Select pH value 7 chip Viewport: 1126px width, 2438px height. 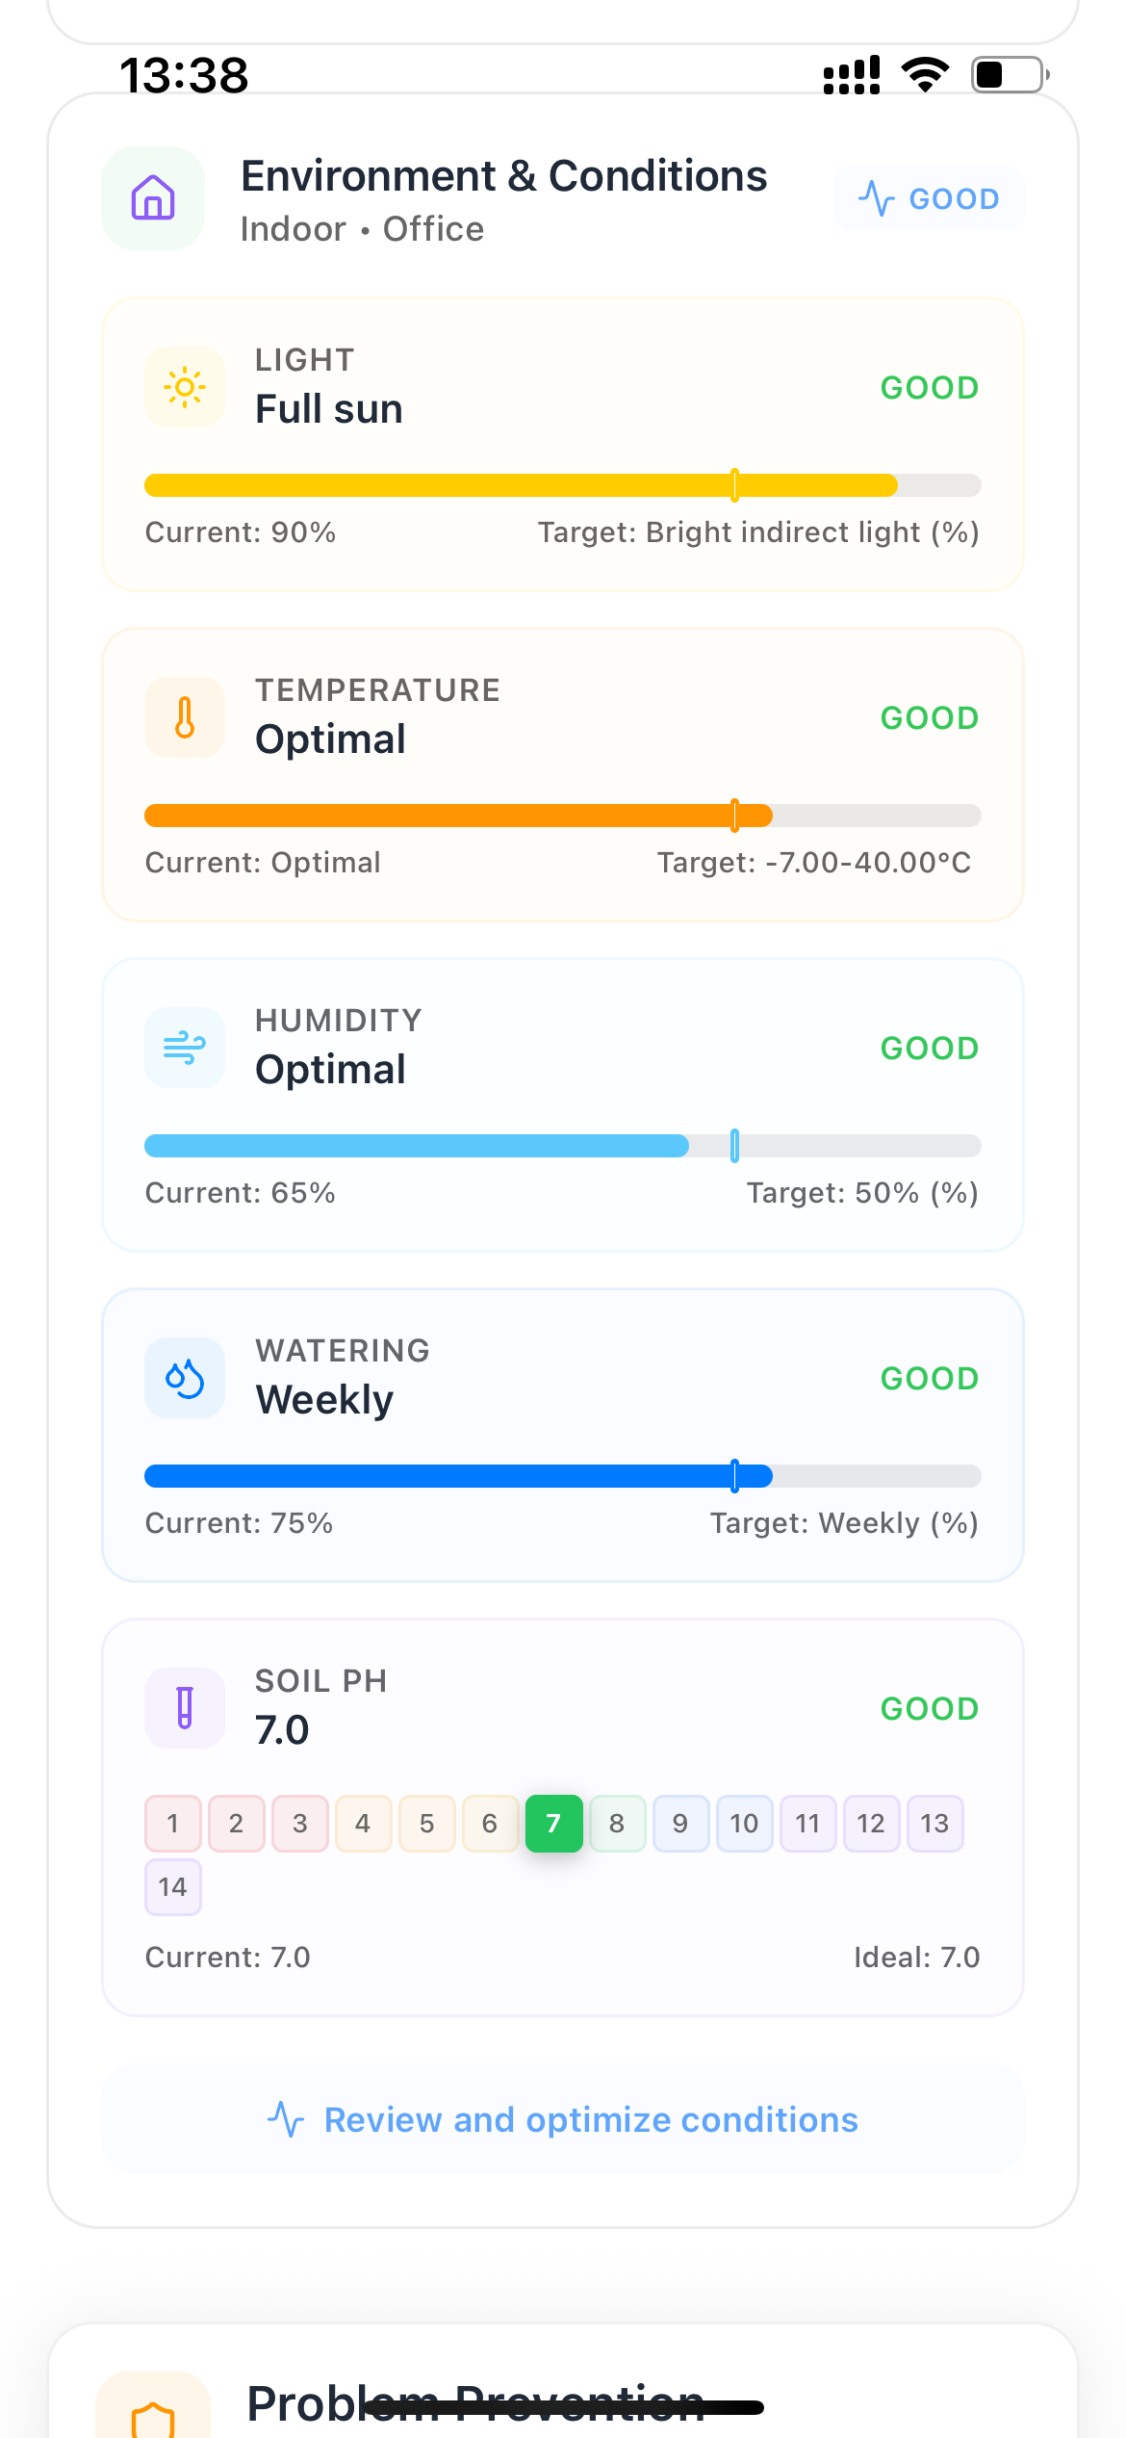(x=554, y=1823)
